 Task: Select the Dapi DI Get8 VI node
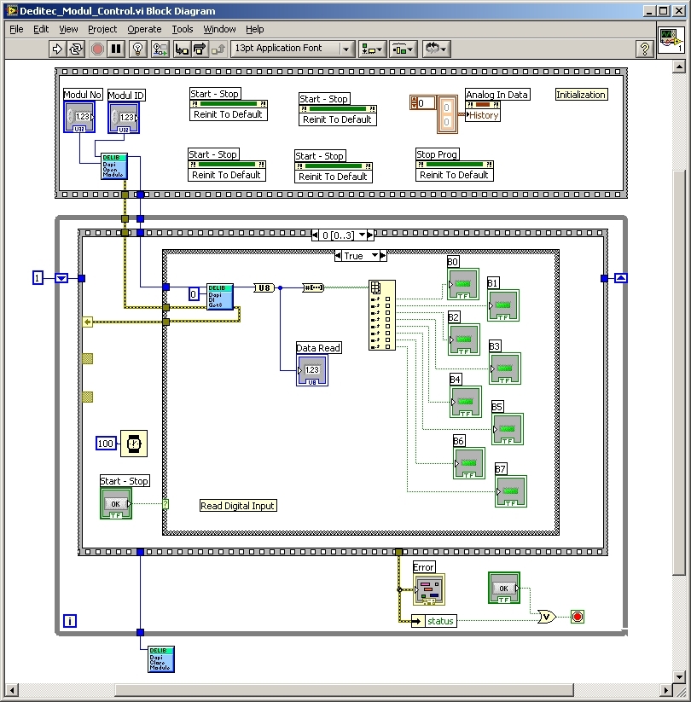(220, 297)
